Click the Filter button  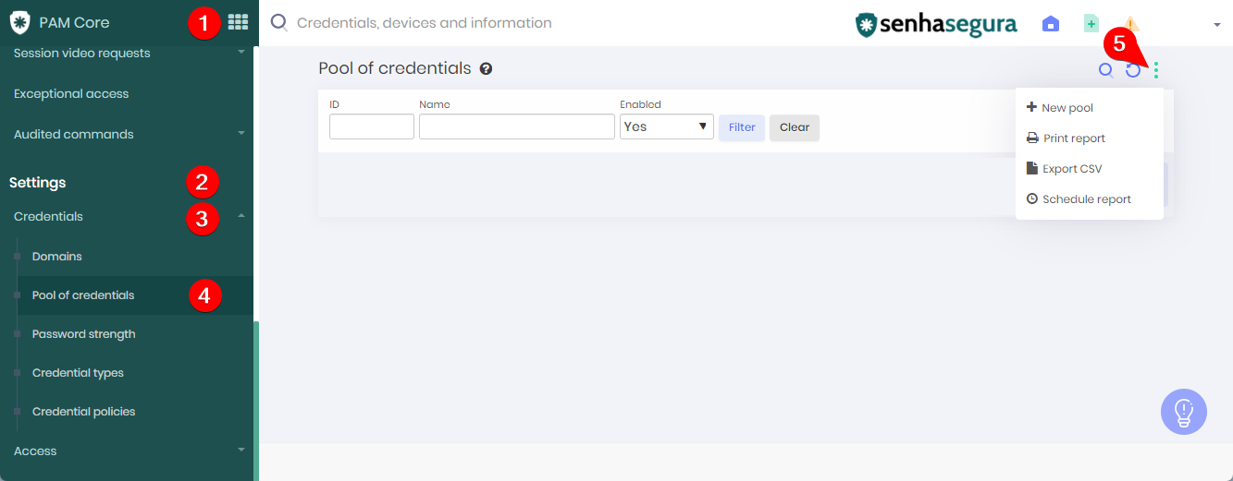coord(742,127)
